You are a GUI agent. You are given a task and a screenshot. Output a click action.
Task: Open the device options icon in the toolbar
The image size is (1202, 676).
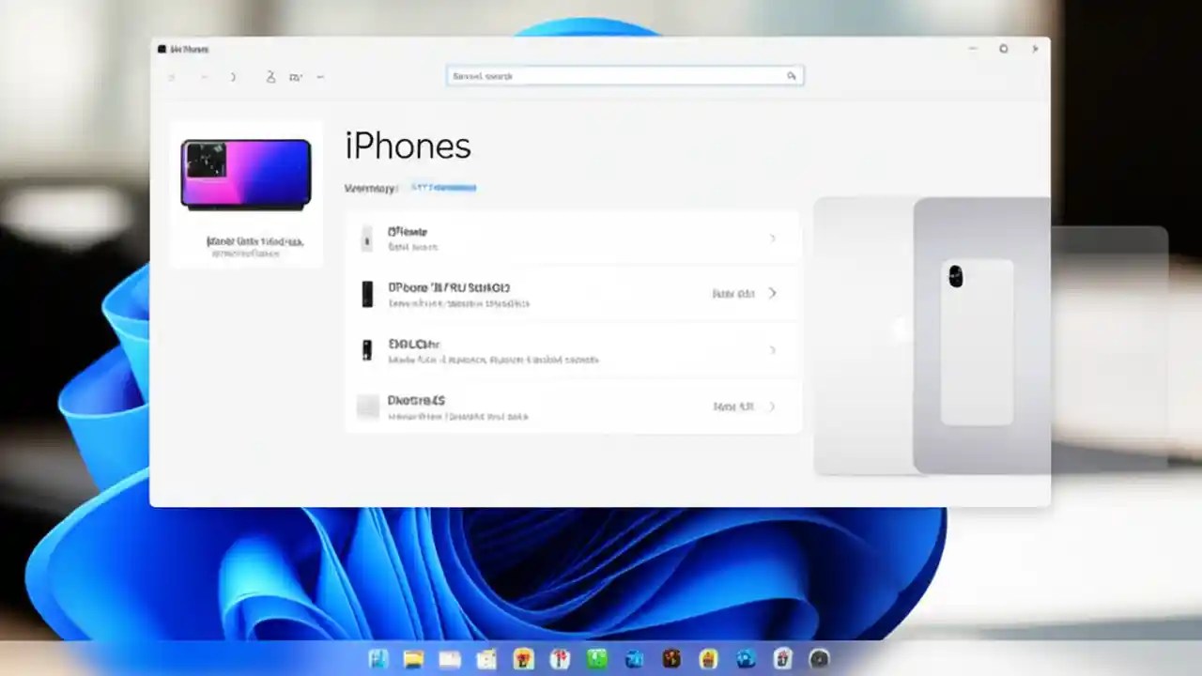pos(296,77)
